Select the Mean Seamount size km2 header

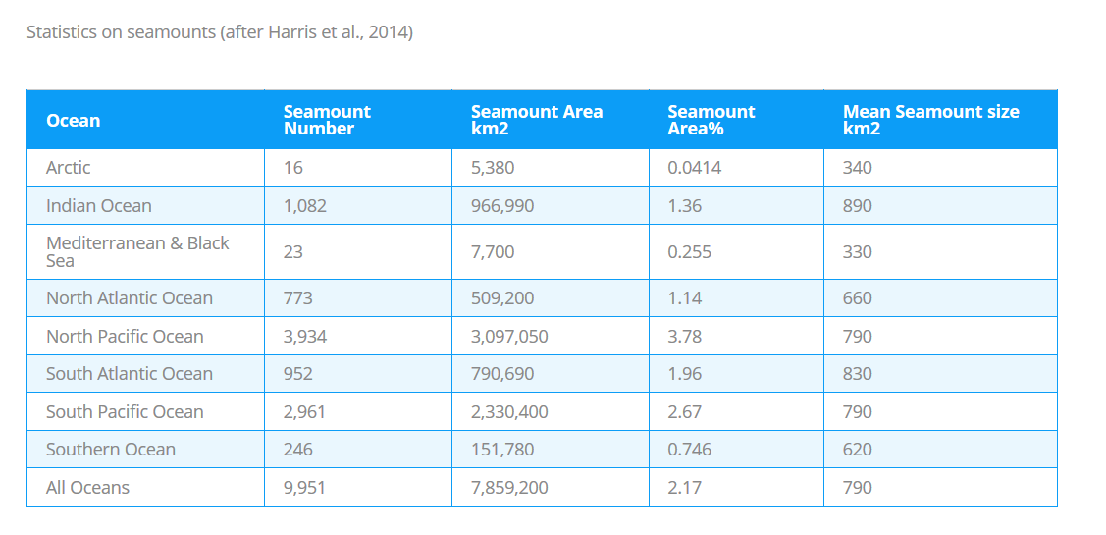click(930, 121)
